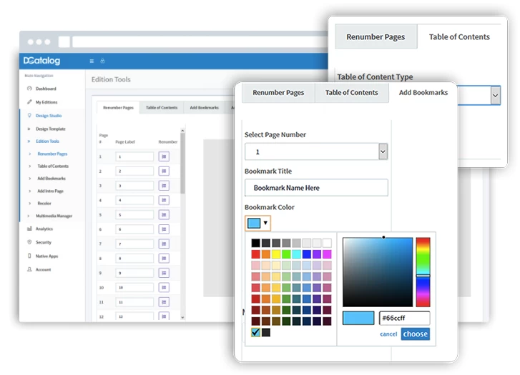Pick the red swatch in color palette
The image size is (520, 375).
tap(255, 254)
